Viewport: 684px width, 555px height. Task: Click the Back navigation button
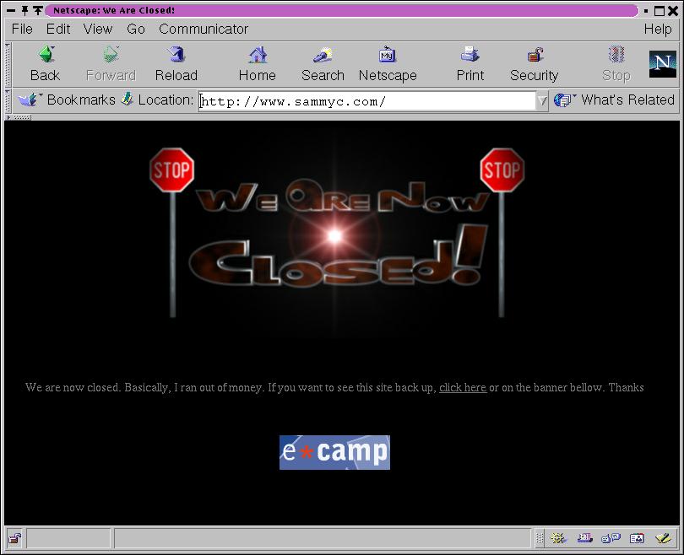tap(45, 63)
